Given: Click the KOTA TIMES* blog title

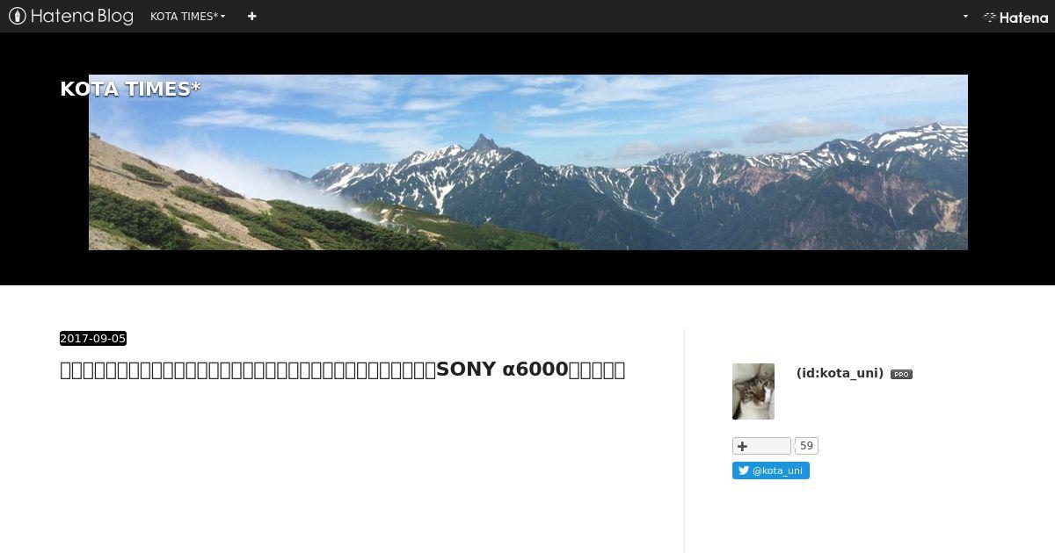Looking at the screenshot, I should 130,89.
